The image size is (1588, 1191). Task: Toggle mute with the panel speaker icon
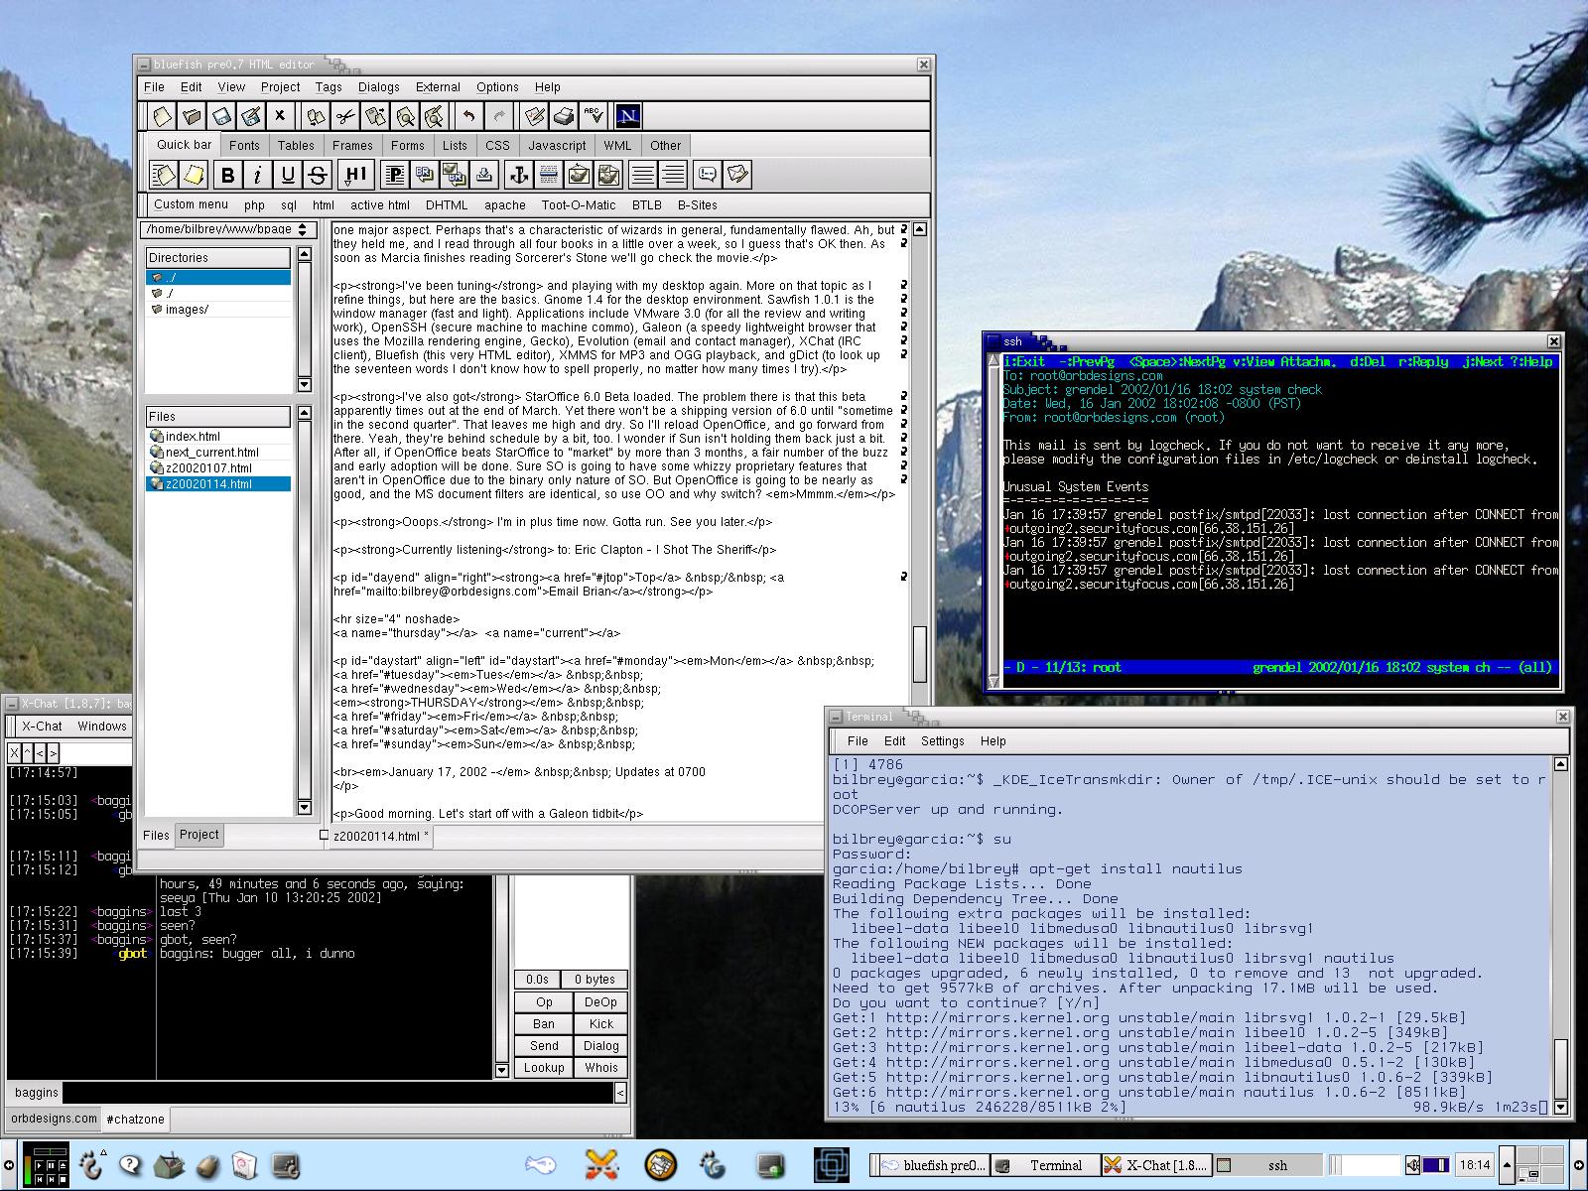pos(1411,1165)
